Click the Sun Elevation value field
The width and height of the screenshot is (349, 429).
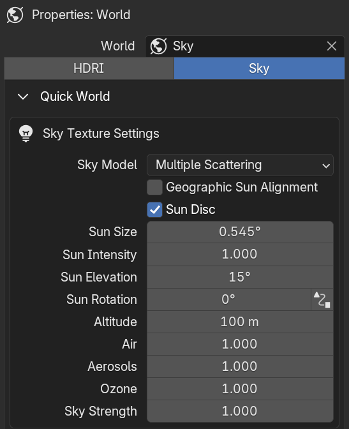tap(240, 277)
